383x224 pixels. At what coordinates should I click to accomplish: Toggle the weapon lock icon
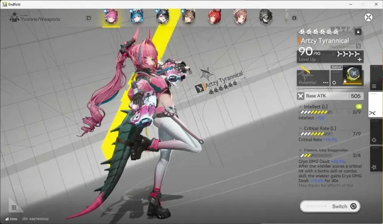click(x=358, y=32)
